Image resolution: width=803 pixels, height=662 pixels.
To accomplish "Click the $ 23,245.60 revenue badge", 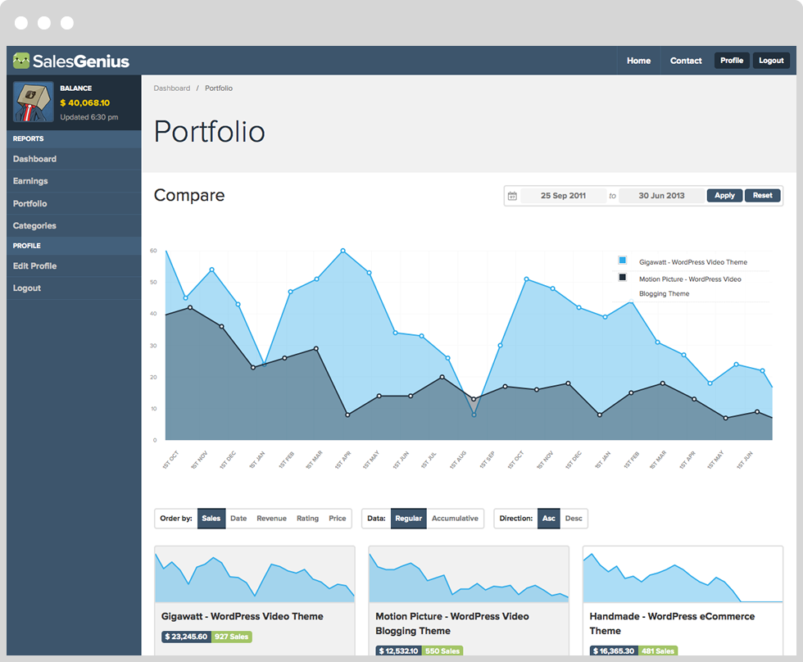I will (186, 637).
